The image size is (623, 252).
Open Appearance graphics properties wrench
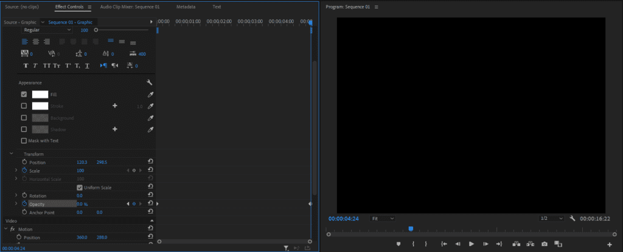(x=150, y=83)
